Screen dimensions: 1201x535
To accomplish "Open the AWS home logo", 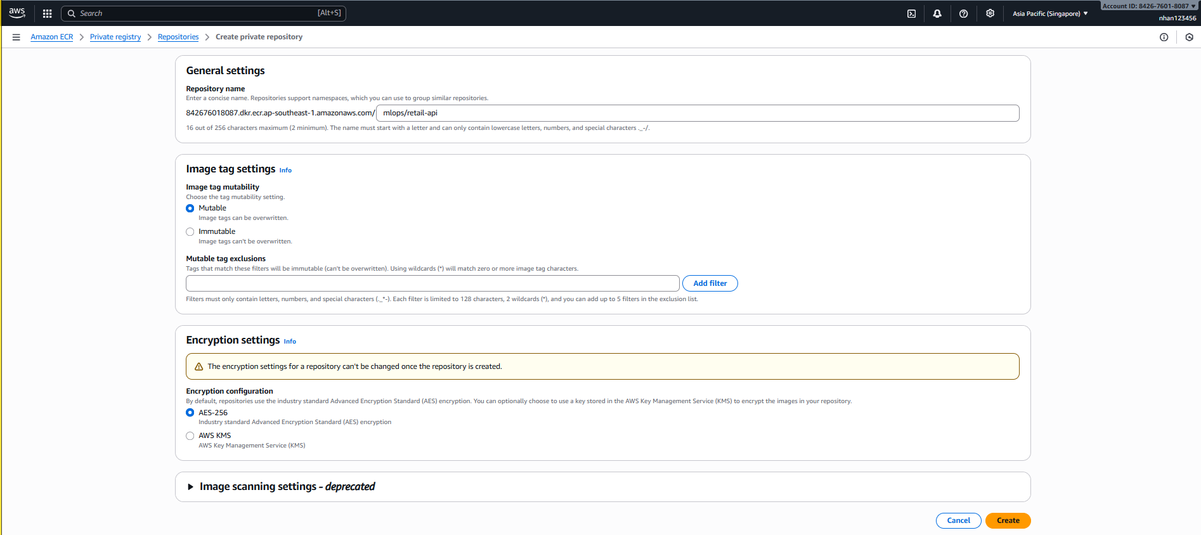I will click(17, 13).
